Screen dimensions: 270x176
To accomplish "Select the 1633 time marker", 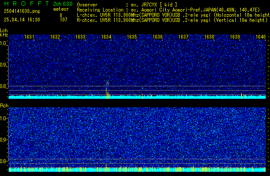I will click(81, 37).
